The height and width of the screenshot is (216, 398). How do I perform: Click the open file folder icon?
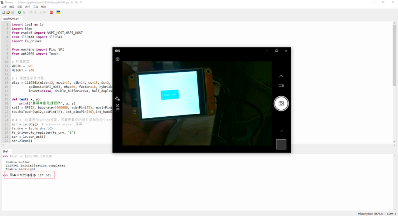point(8,12)
